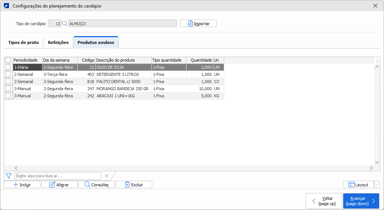Screen dimensions: 384x210
Task: Toggle the select-all checkbox in the header
Action: [x=8, y=60]
